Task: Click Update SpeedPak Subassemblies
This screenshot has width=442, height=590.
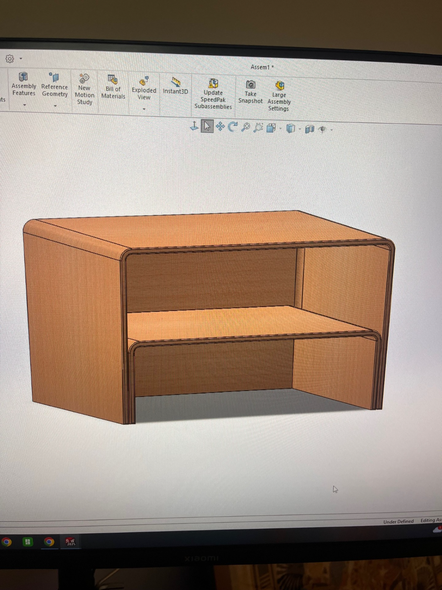Action: pos(213,94)
